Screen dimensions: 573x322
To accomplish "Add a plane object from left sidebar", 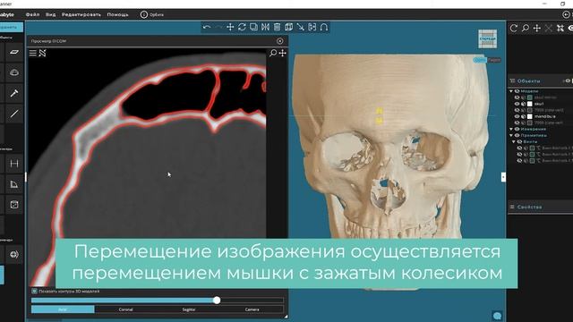I will [14, 52].
